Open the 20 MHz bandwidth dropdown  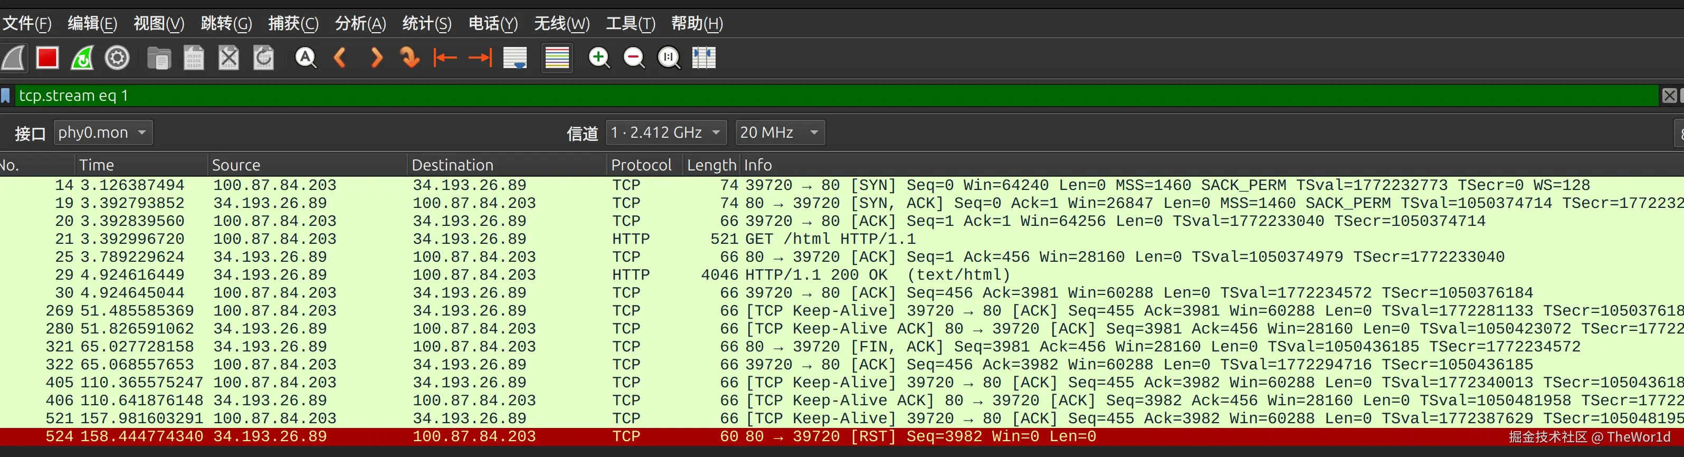pyautogui.click(x=779, y=132)
